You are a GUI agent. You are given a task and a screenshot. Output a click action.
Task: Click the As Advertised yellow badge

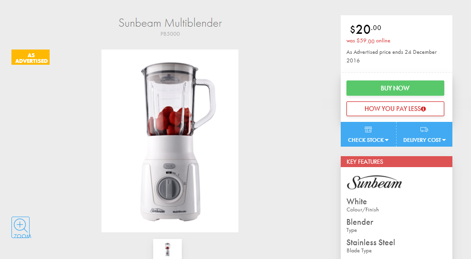[31, 57]
